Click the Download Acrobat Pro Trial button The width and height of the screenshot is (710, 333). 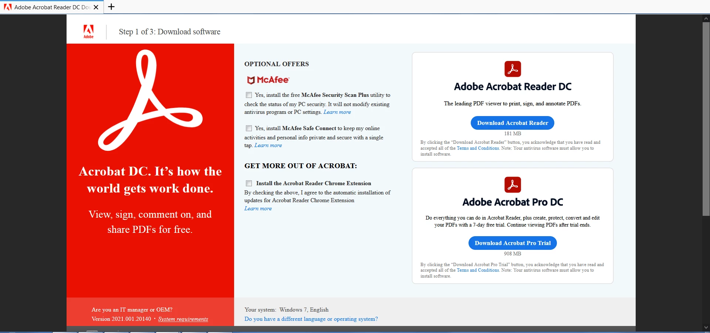pos(513,243)
